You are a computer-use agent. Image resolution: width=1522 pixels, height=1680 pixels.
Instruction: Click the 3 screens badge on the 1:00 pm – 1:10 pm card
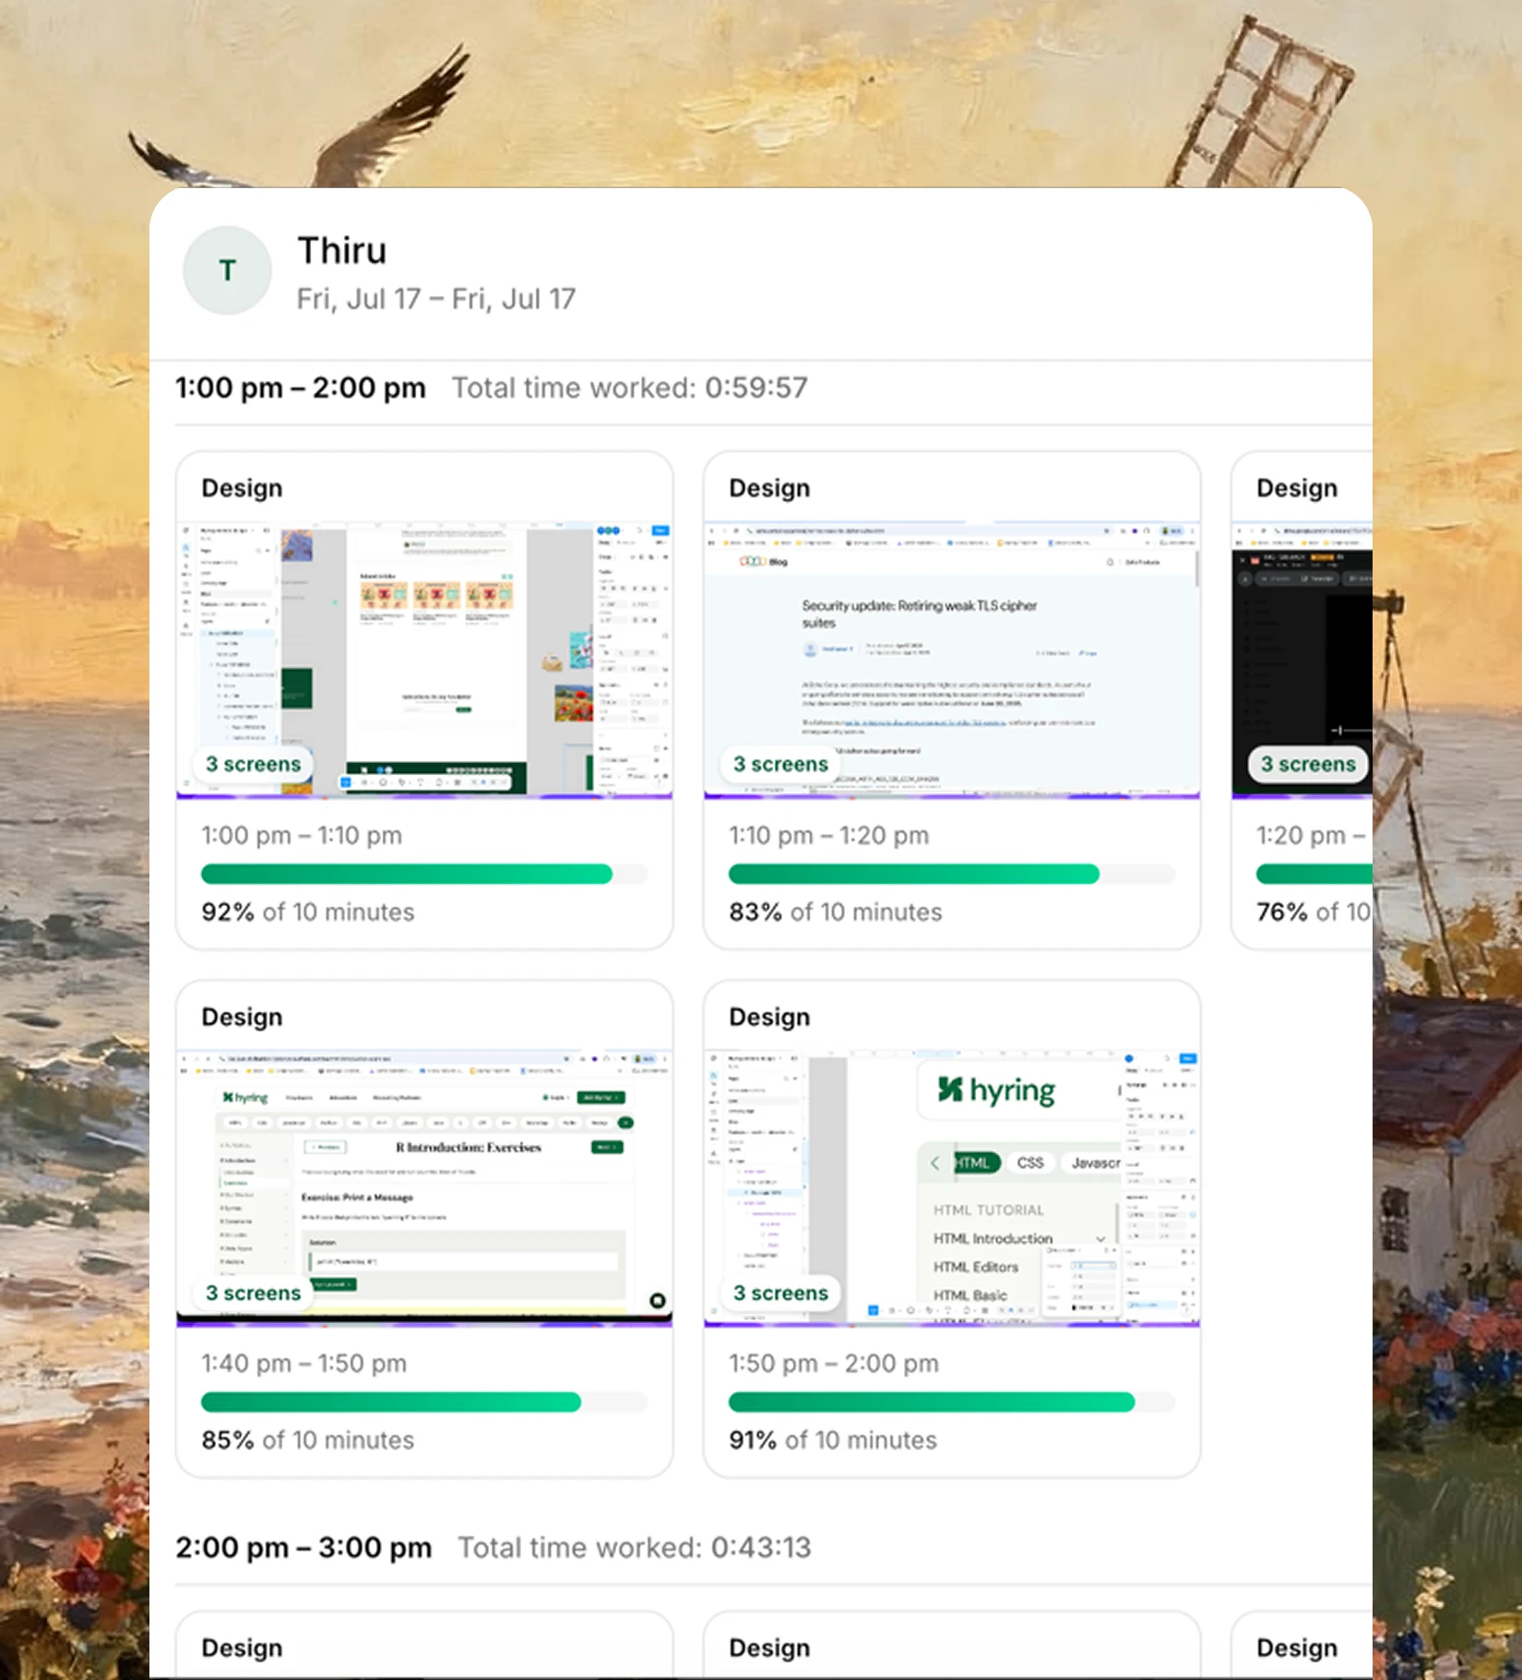click(254, 764)
